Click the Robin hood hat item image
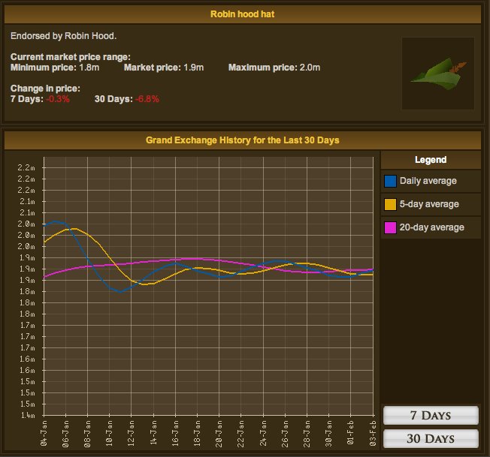This screenshot has width=490, height=457. click(x=438, y=74)
